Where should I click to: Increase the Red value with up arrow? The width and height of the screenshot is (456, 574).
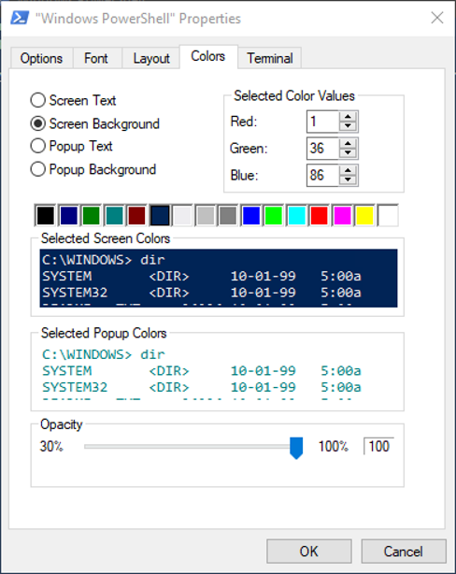click(x=348, y=117)
